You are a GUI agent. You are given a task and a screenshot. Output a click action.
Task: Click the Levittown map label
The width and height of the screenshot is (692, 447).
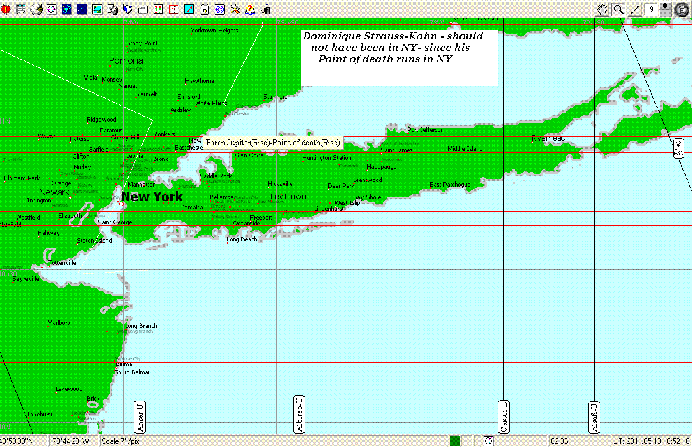[x=288, y=197]
